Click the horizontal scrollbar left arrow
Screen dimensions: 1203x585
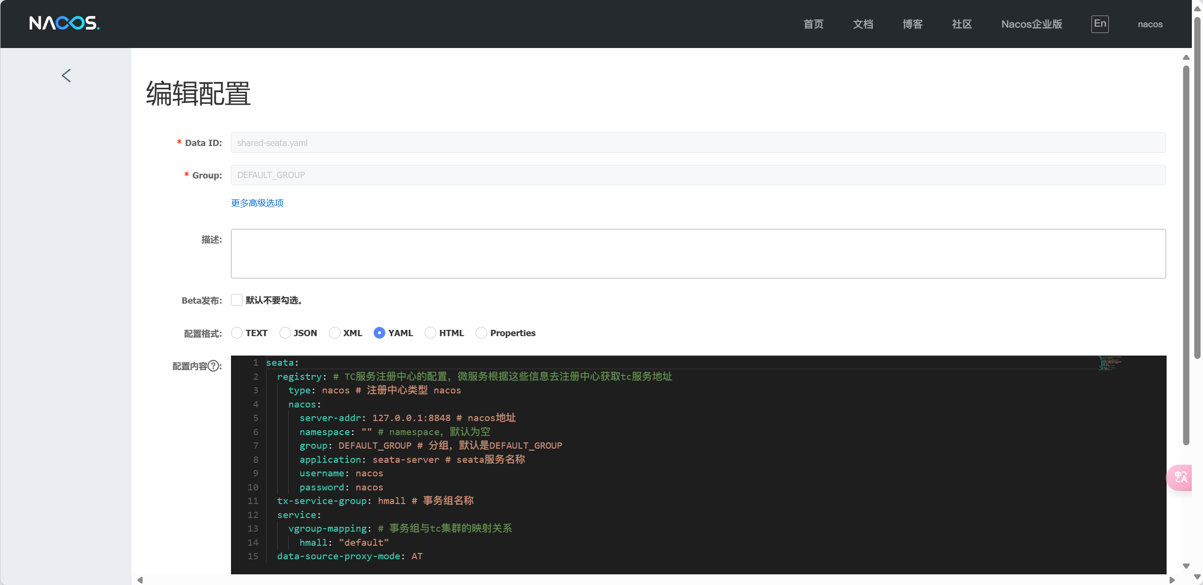[x=140, y=580]
